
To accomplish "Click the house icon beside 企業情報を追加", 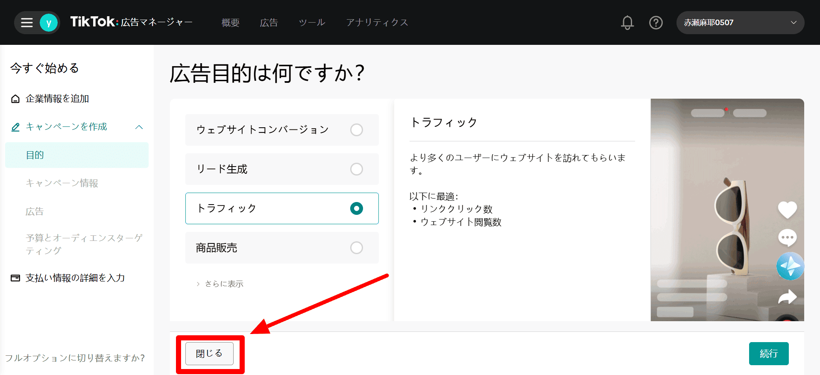I will (15, 99).
